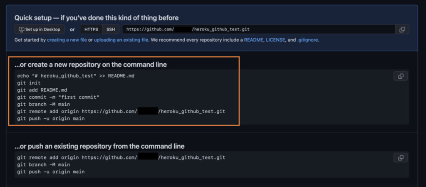The width and height of the screenshot is (426, 187).
Task: Click the 'git add README.md' command line
Action: (x=42, y=90)
